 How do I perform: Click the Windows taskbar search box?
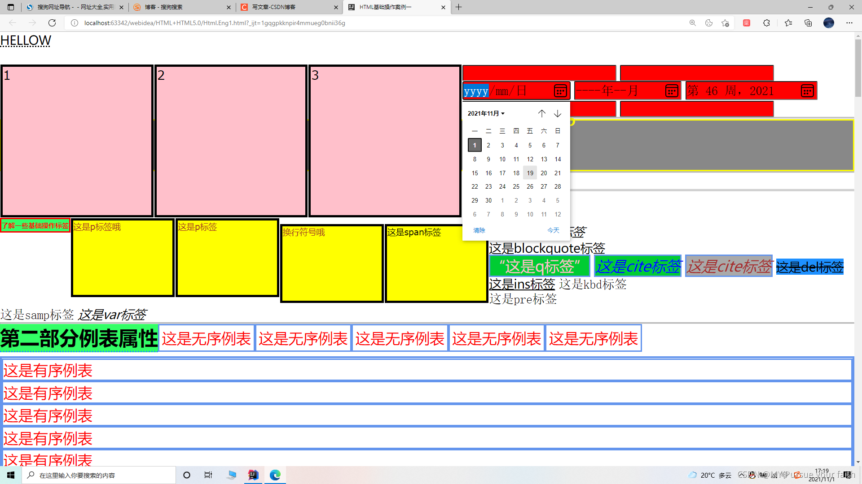click(99, 475)
